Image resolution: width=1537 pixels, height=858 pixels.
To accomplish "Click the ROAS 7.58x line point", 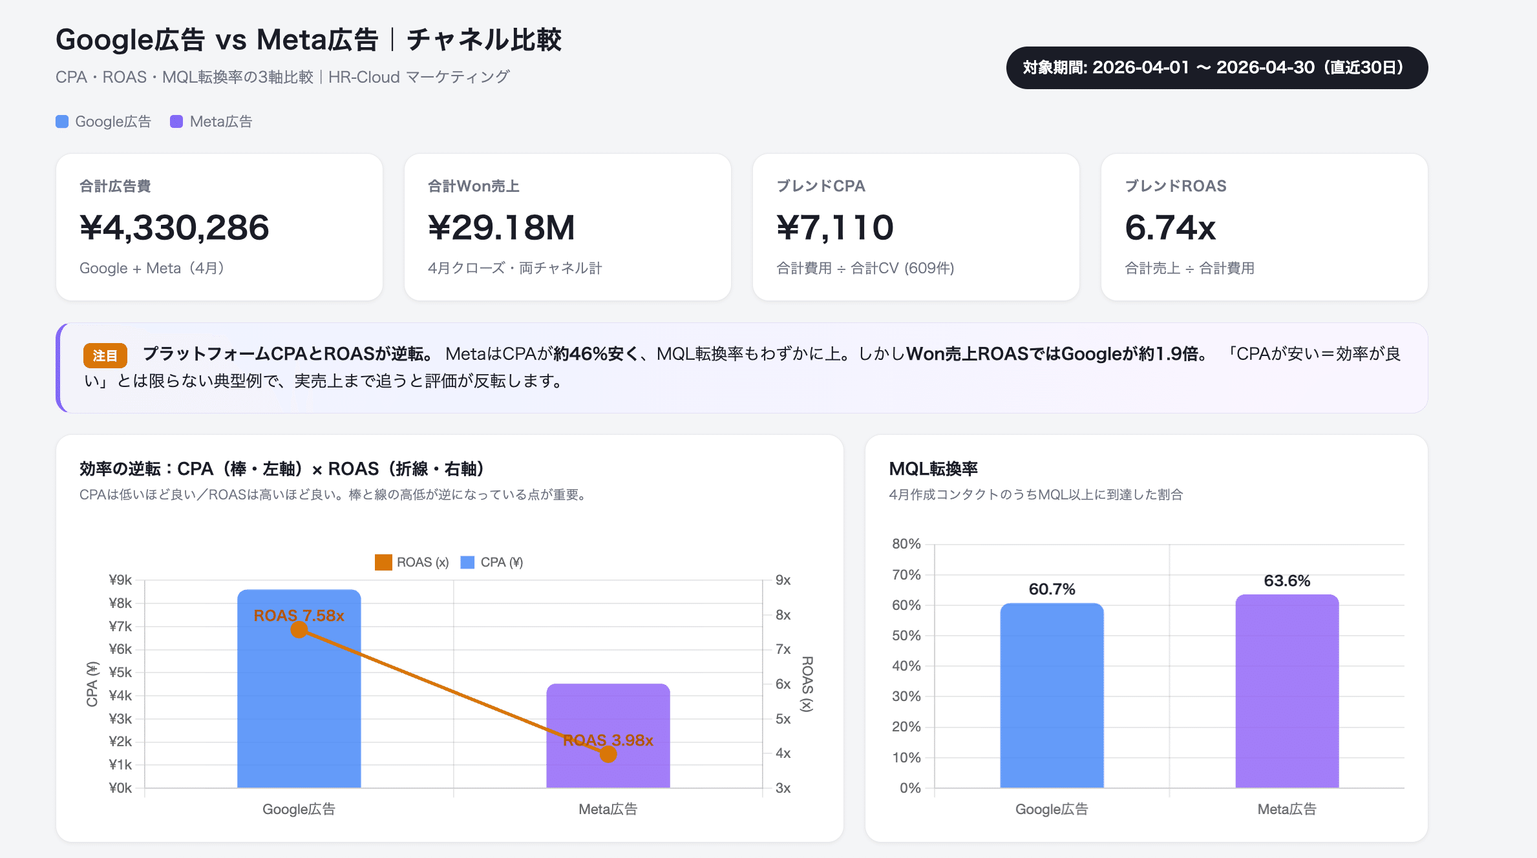I will (299, 629).
